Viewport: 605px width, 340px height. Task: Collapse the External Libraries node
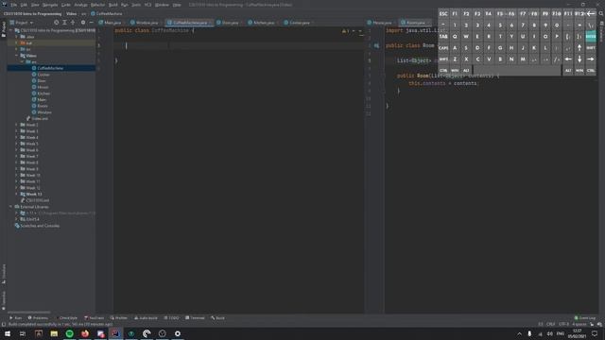(10, 207)
